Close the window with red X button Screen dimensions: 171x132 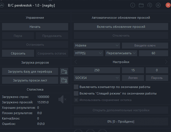pos(168,5)
